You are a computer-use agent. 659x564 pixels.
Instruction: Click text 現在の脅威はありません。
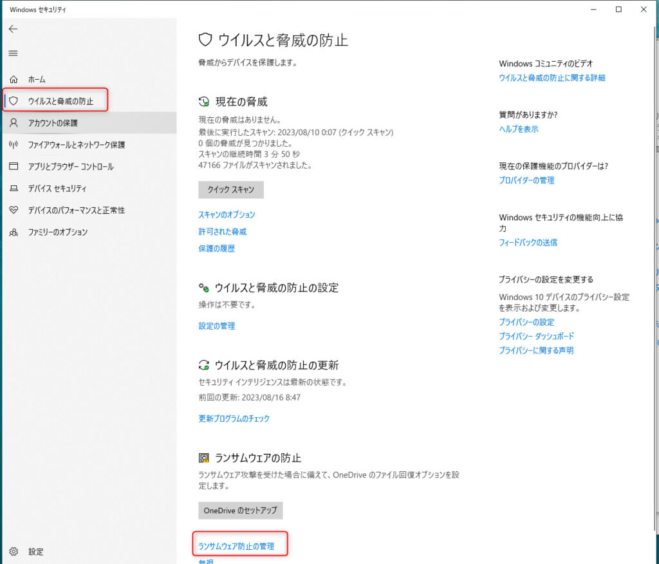pos(239,120)
